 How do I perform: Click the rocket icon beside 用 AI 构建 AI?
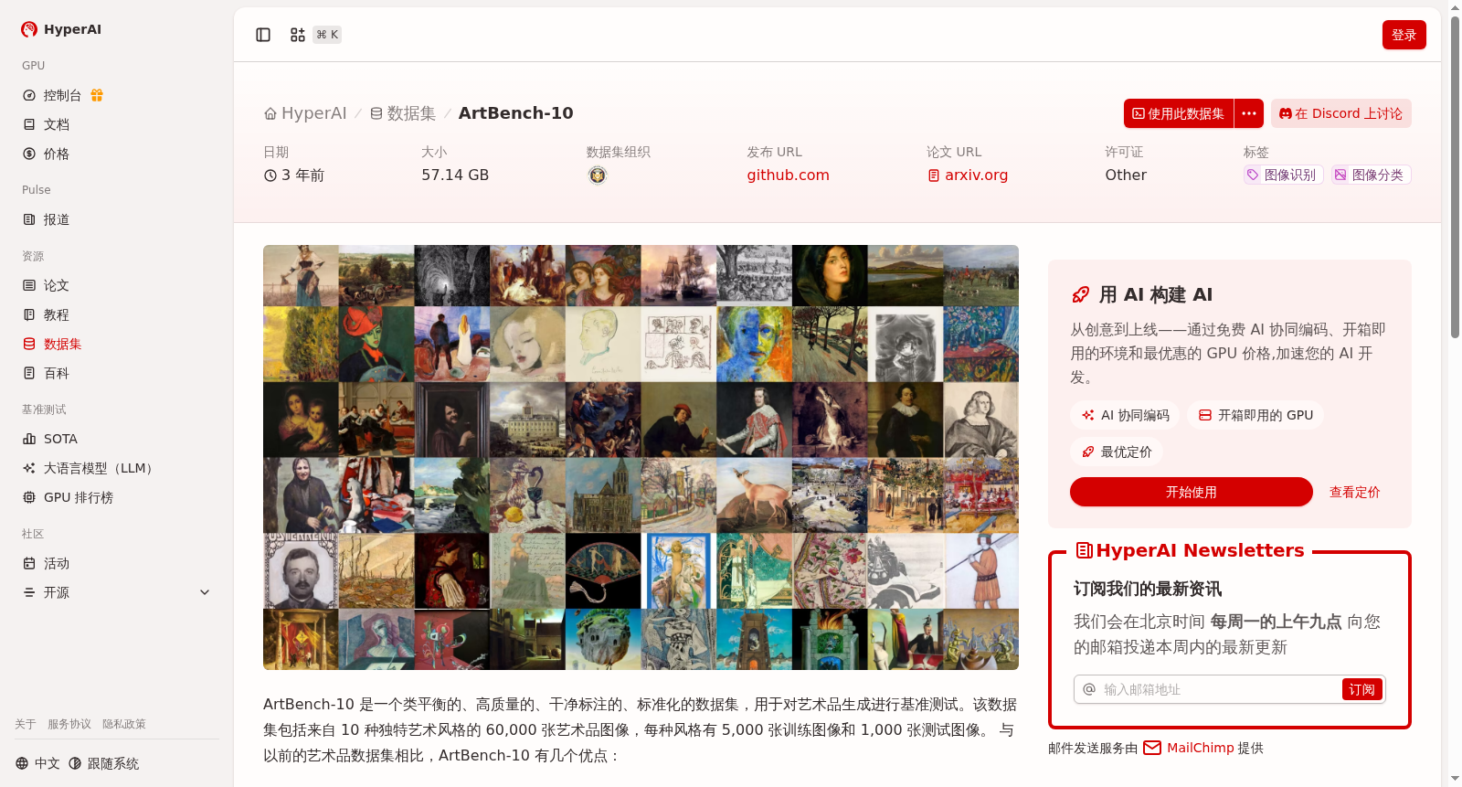tap(1080, 294)
